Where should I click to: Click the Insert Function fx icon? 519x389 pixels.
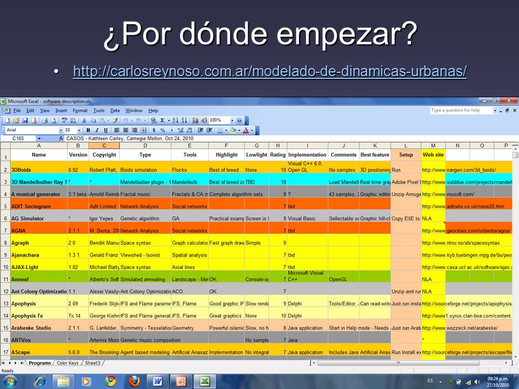(61, 138)
